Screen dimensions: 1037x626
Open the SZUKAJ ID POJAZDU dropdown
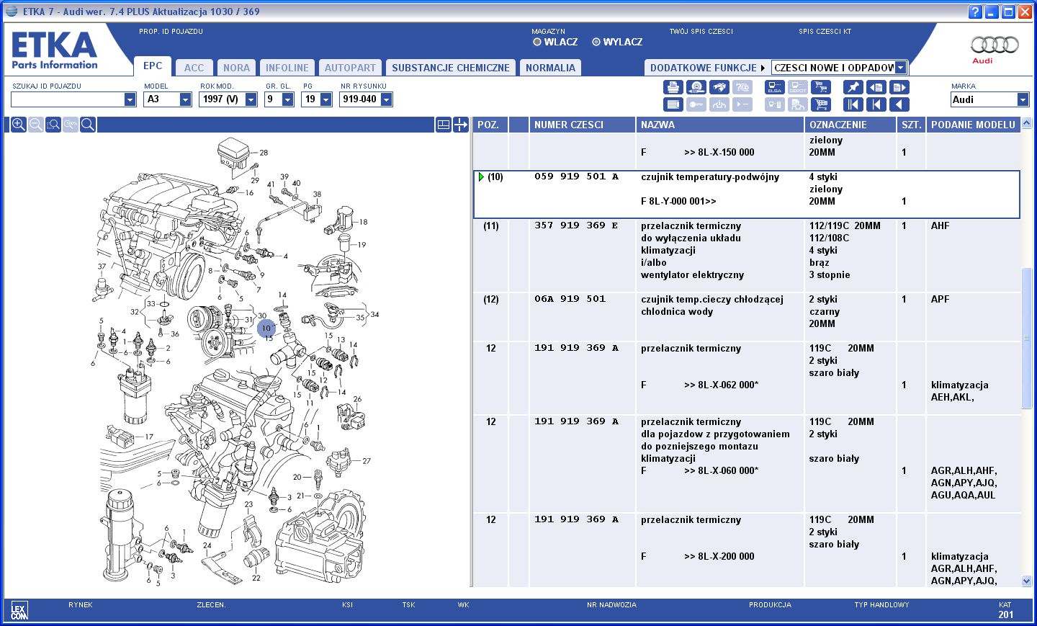(x=130, y=99)
